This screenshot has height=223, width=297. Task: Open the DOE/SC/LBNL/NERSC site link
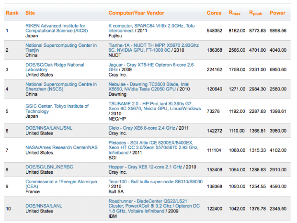(x=49, y=167)
